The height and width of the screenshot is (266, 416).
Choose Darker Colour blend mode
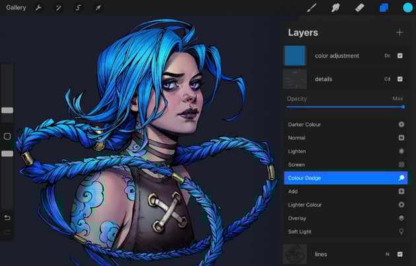click(x=346, y=124)
